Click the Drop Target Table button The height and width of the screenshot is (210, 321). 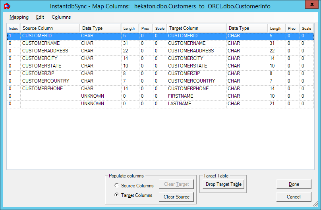224,184
